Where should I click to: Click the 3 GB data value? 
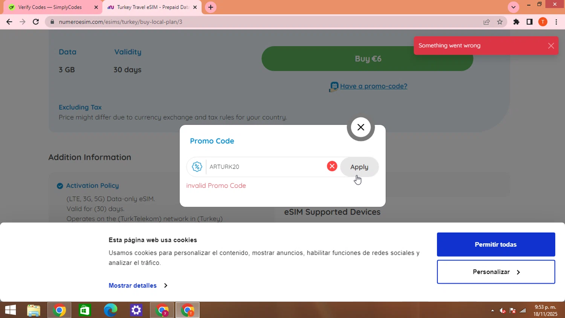point(67,70)
